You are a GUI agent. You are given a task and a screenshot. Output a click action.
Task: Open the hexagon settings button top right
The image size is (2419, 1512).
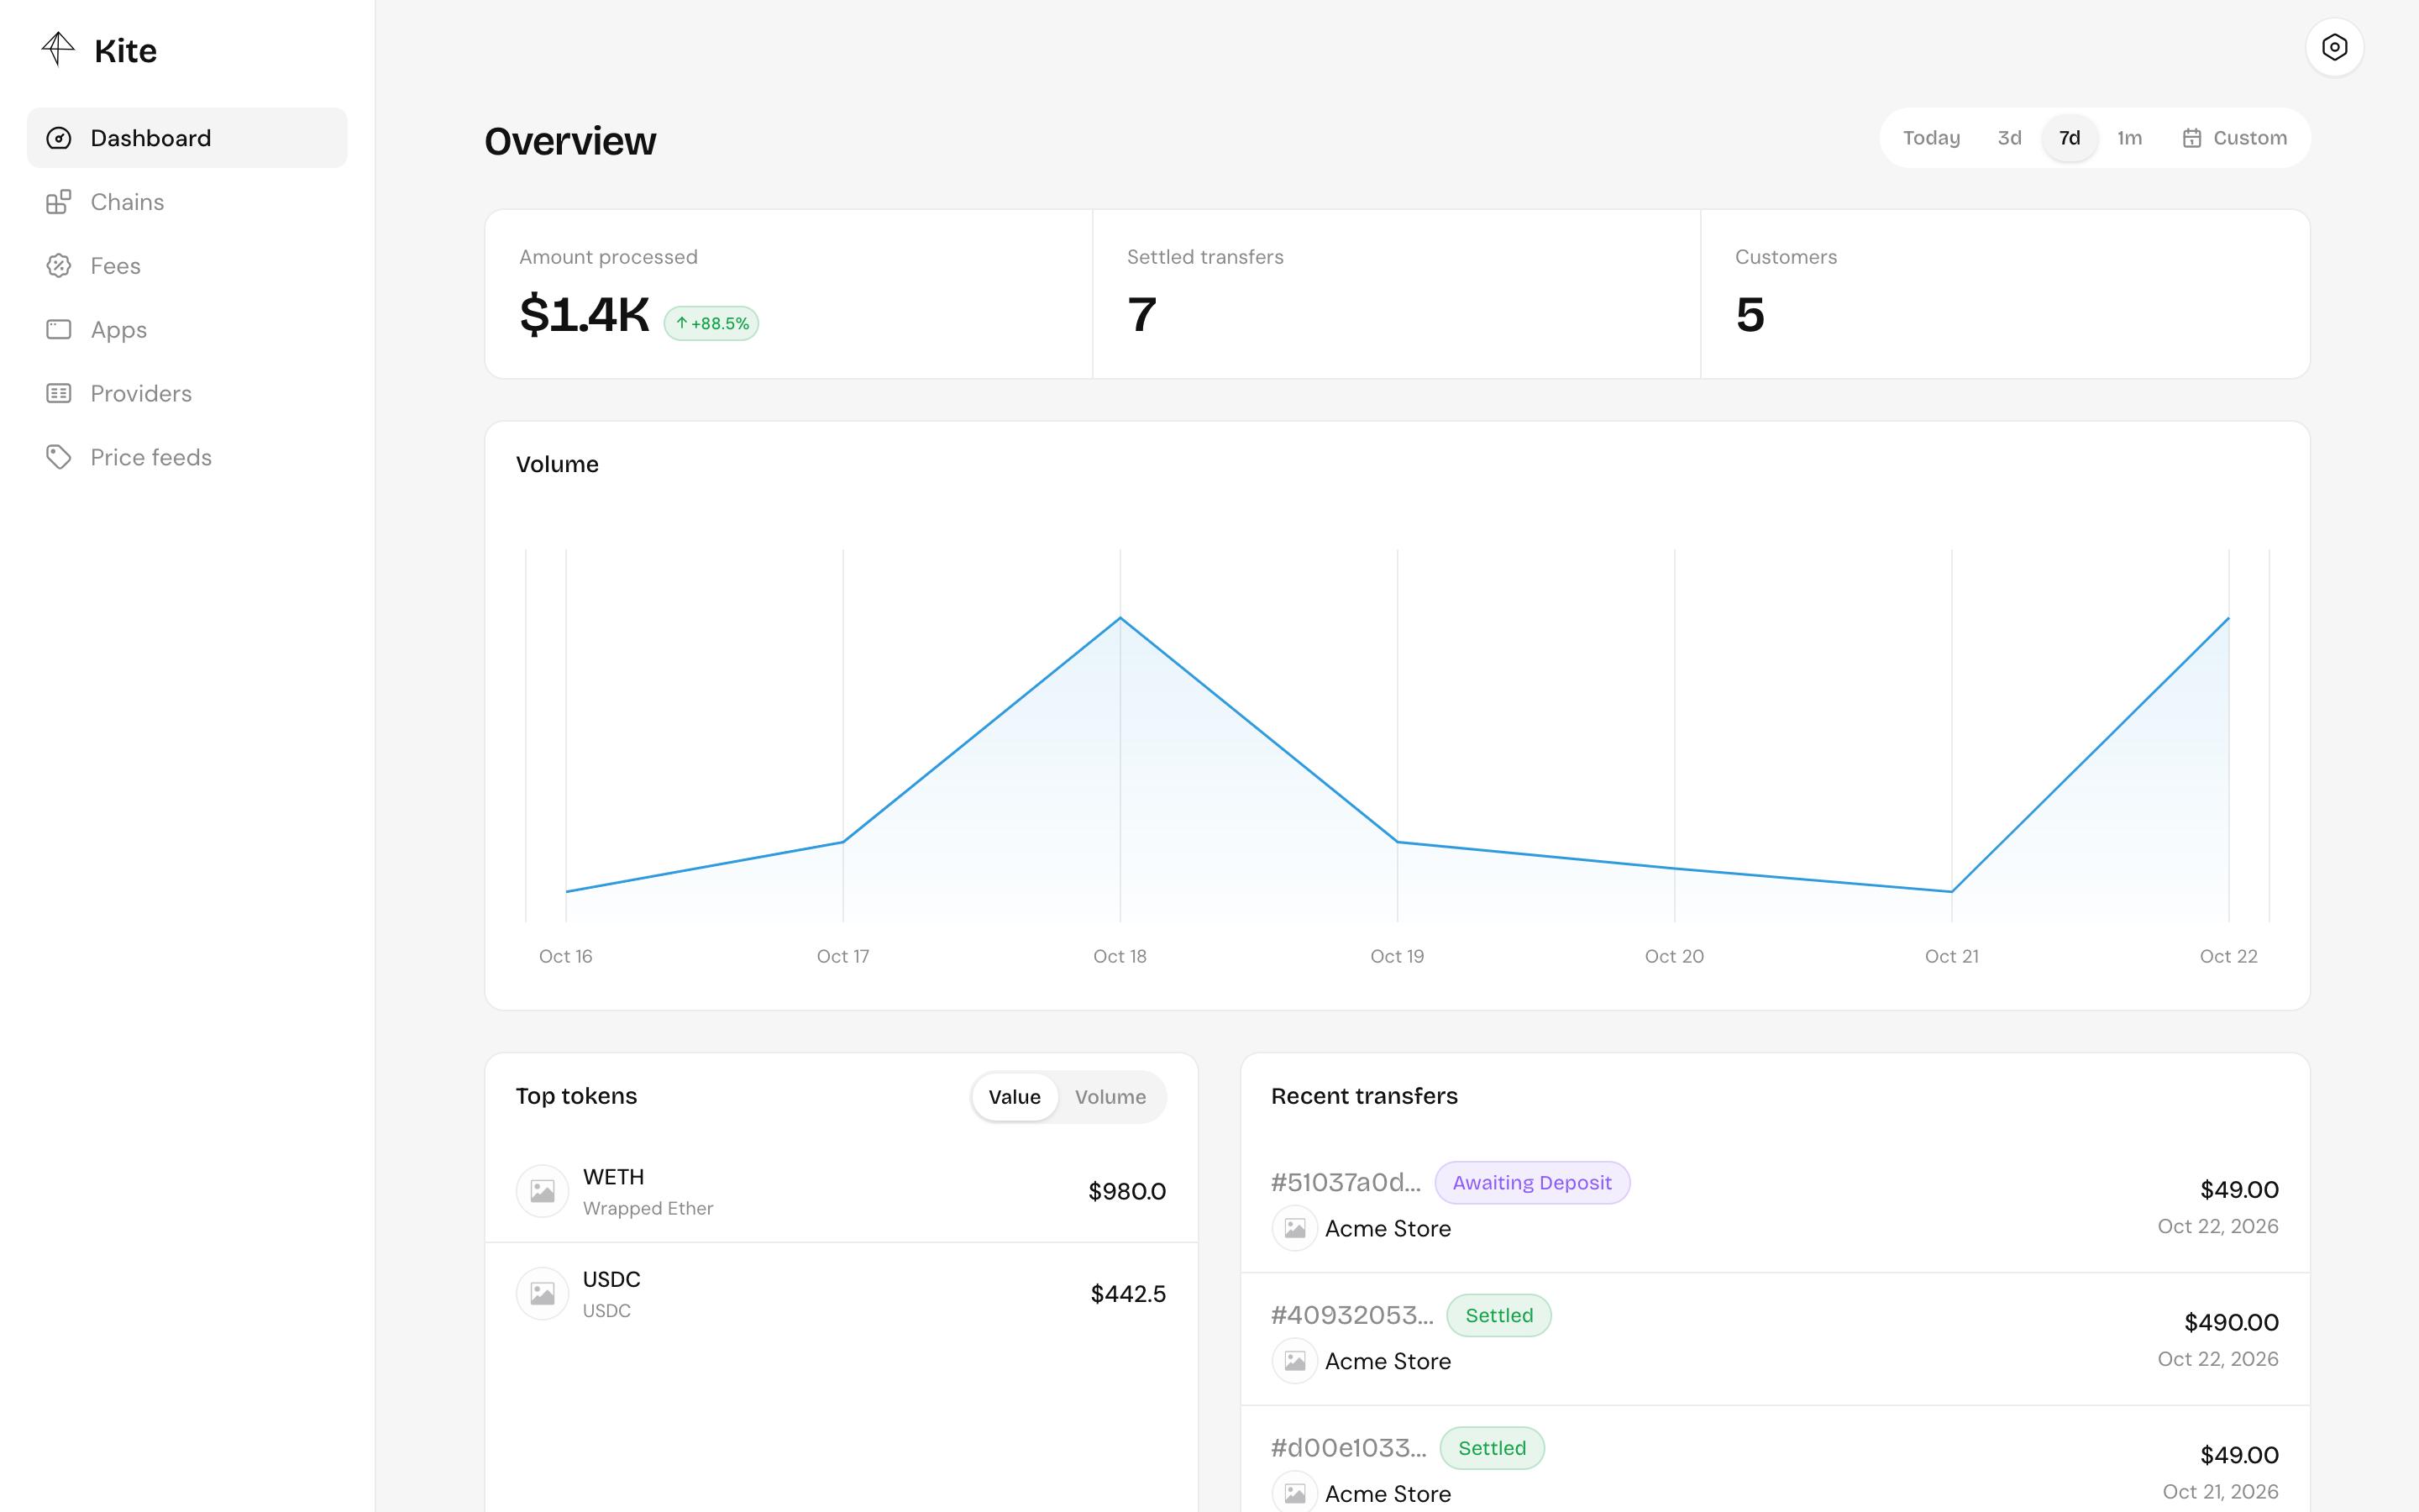click(x=2334, y=47)
